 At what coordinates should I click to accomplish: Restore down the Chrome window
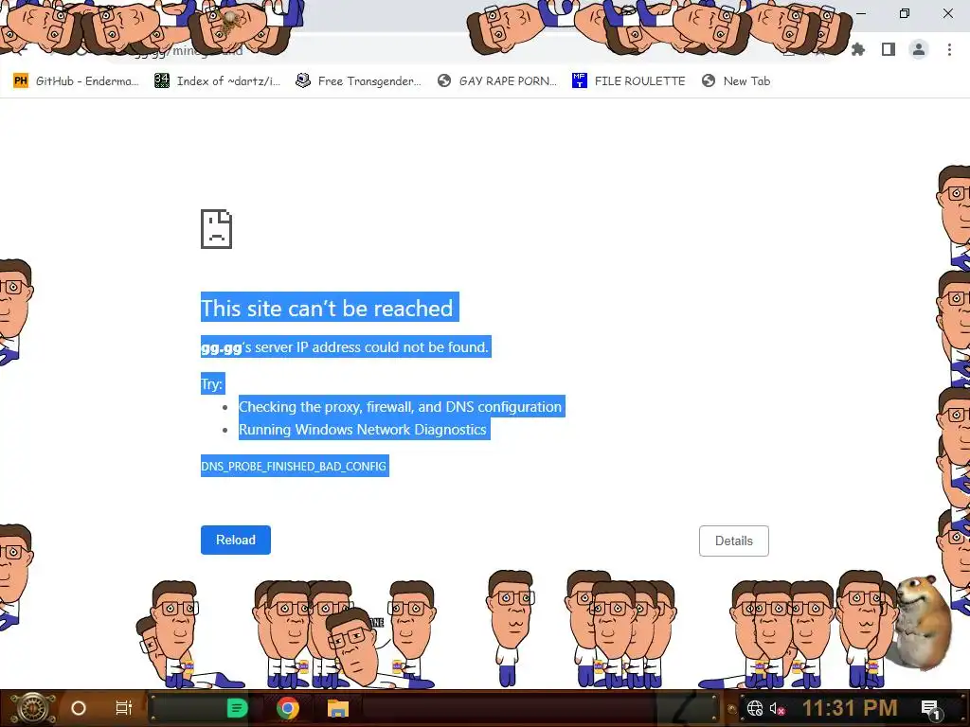(x=905, y=13)
